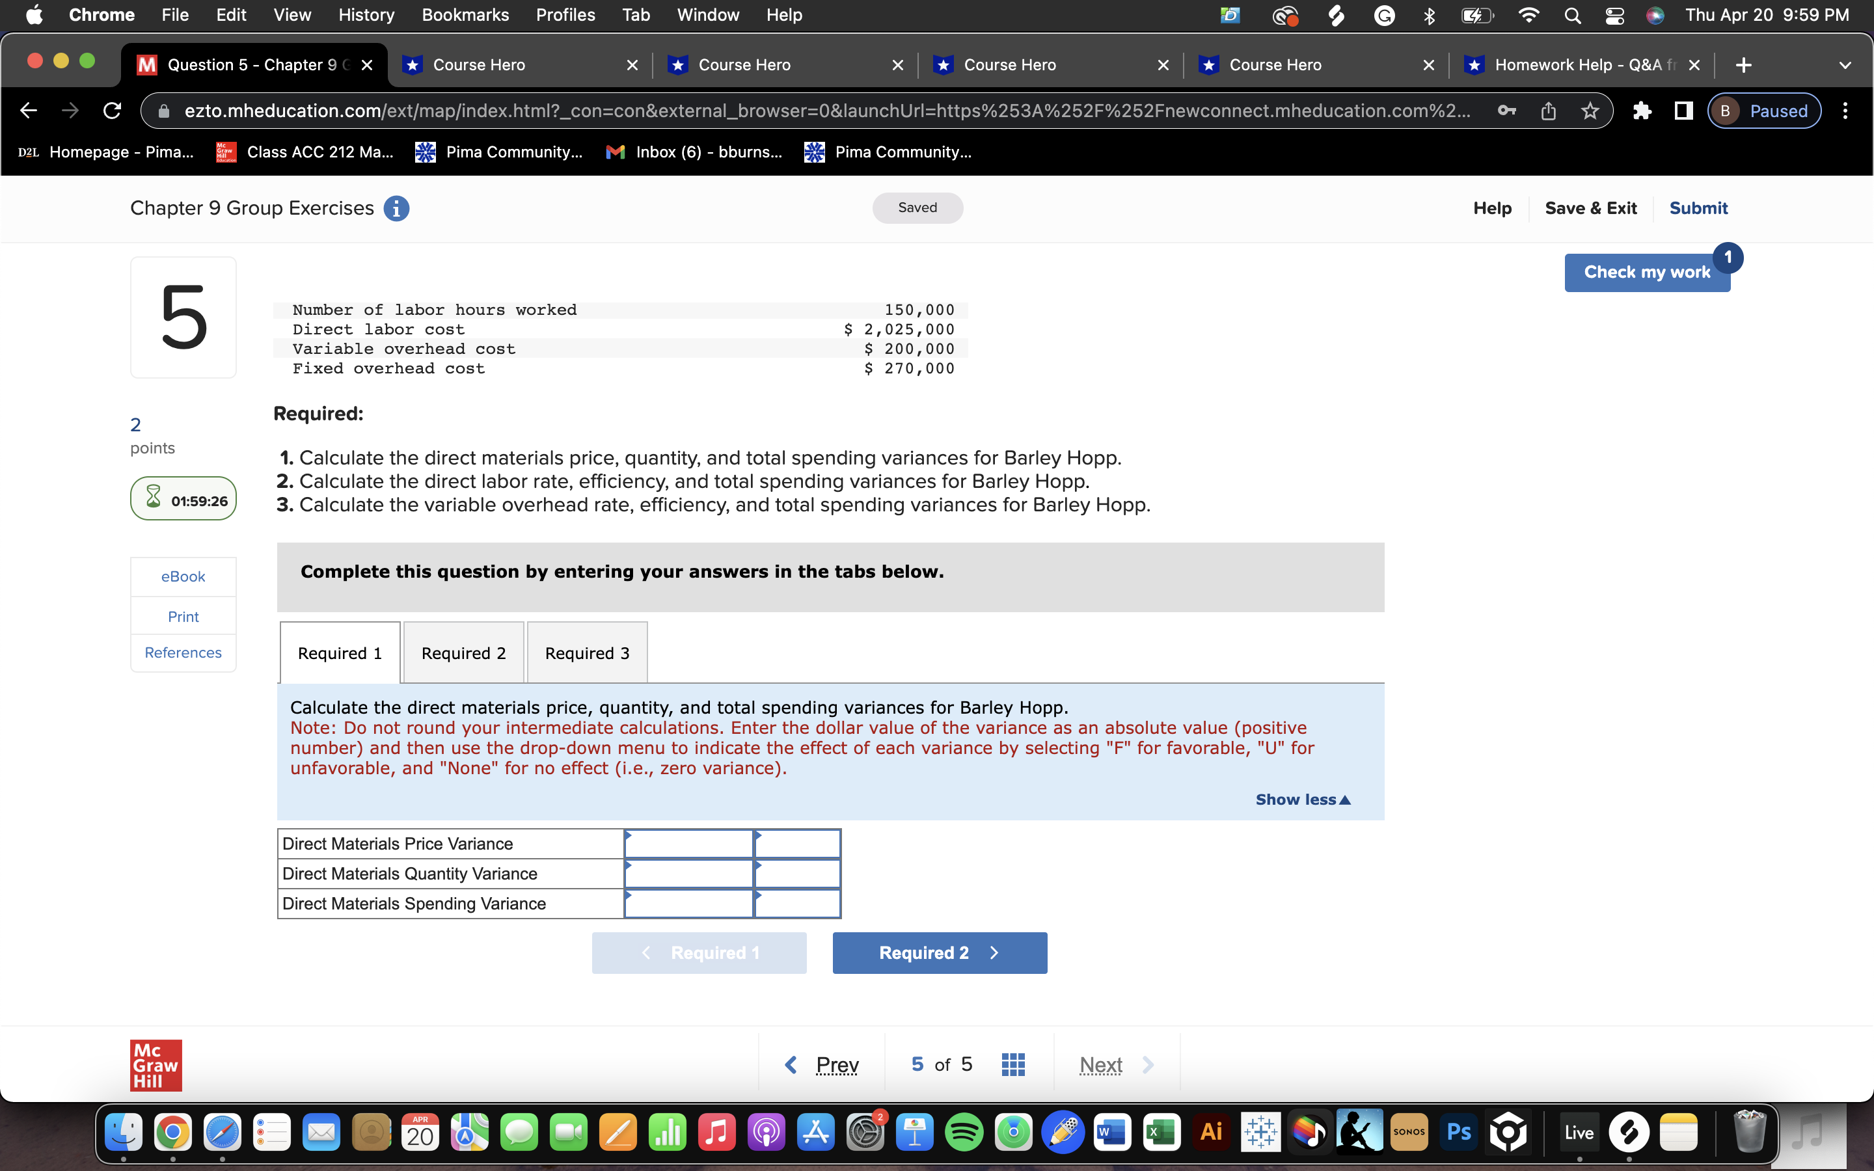Click the Check my work button
The height and width of the screenshot is (1171, 1874).
tap(1646, 273)
